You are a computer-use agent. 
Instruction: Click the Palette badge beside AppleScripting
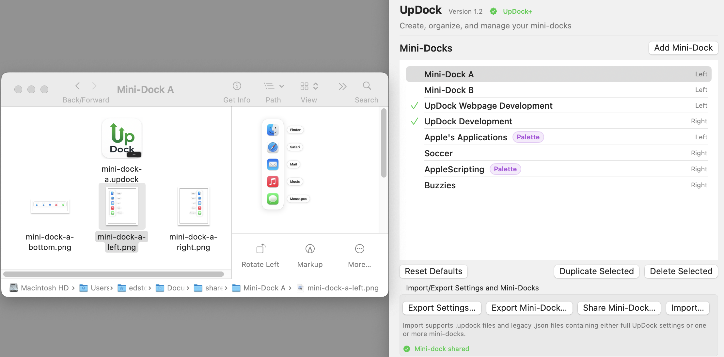505,169
